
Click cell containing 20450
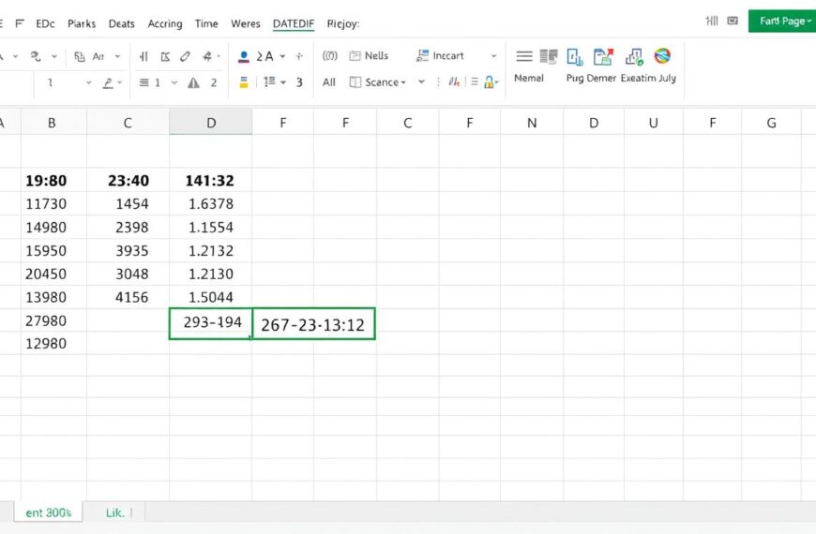[54, 274]
